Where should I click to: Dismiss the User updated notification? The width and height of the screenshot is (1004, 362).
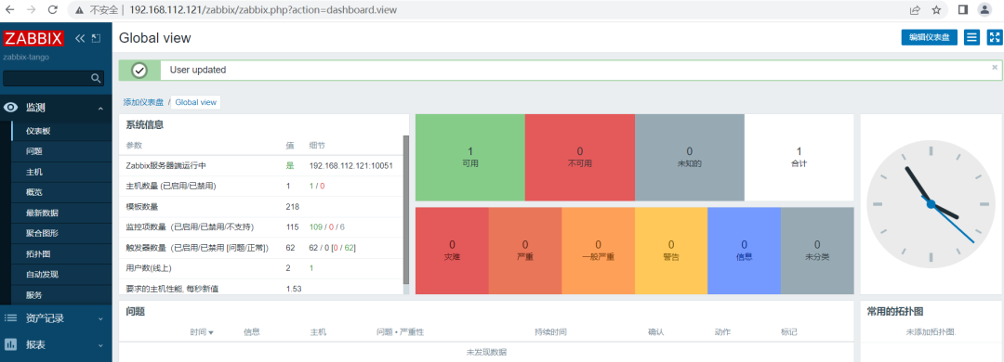point(995,67)
